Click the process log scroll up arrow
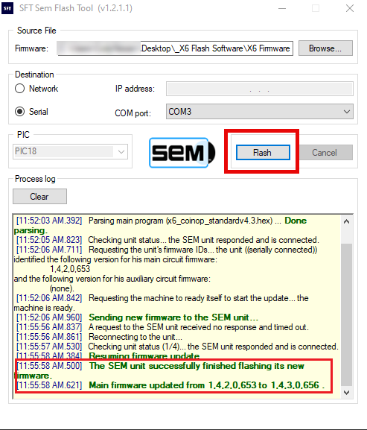Screen dimensions: 367x430 346,221
